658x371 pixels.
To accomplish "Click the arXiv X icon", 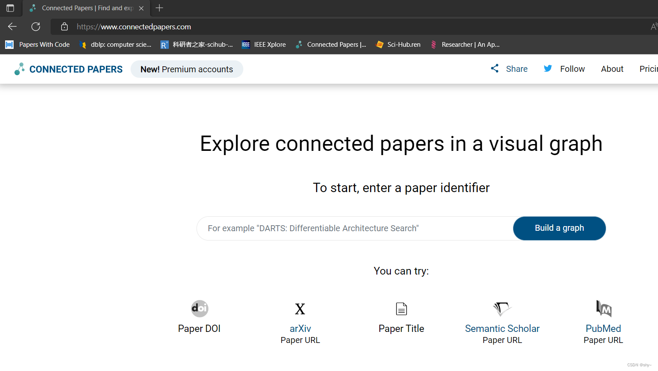I will pos(300,309).
